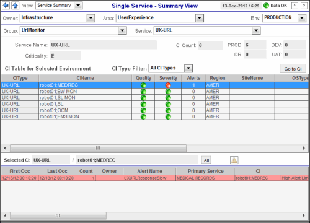This screenshot has width=310, height=223.
Task: Click the alert table horizontal scrollbar thumb
Action: point(58,216)
